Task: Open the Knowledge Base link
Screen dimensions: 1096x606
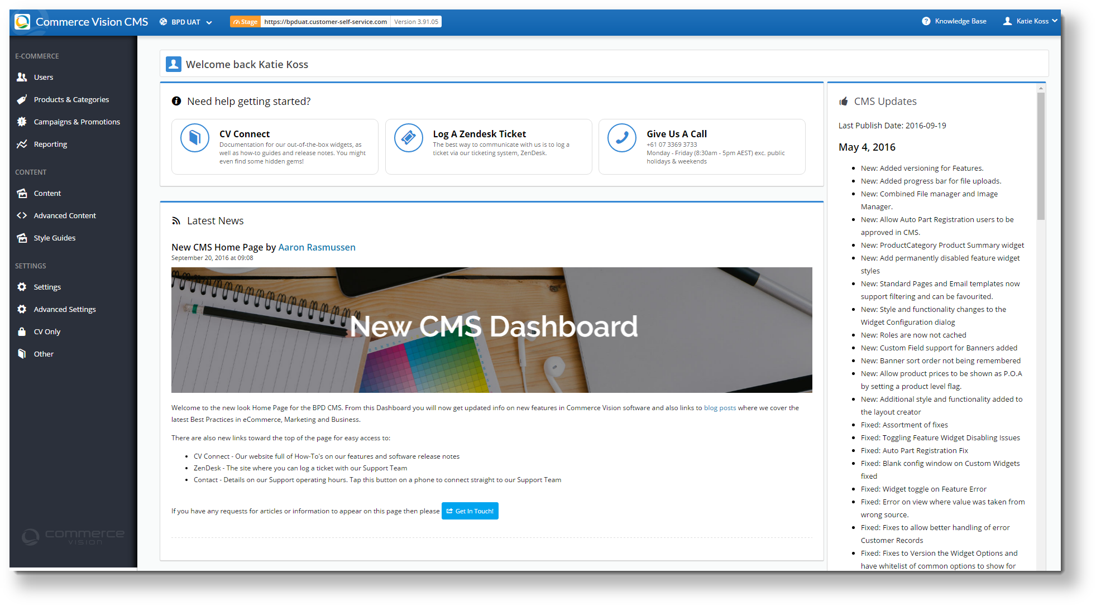Action: (x=960, y=21)
